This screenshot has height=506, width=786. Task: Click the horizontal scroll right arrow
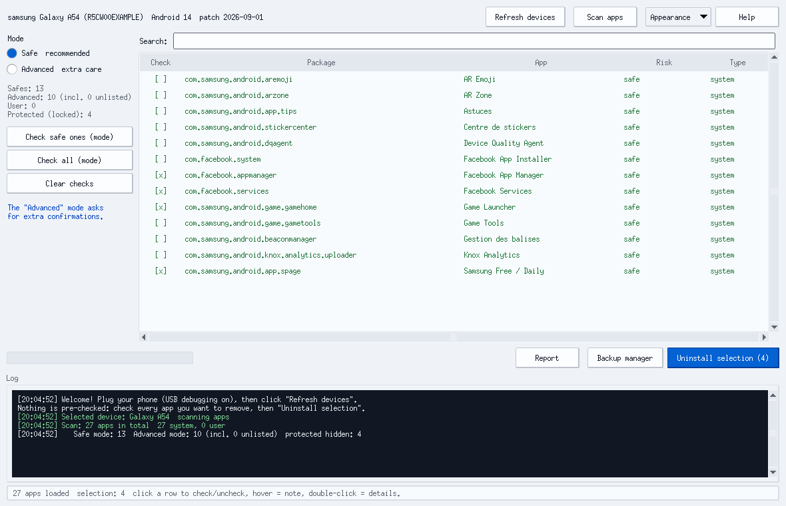click(x=764, y=337)
